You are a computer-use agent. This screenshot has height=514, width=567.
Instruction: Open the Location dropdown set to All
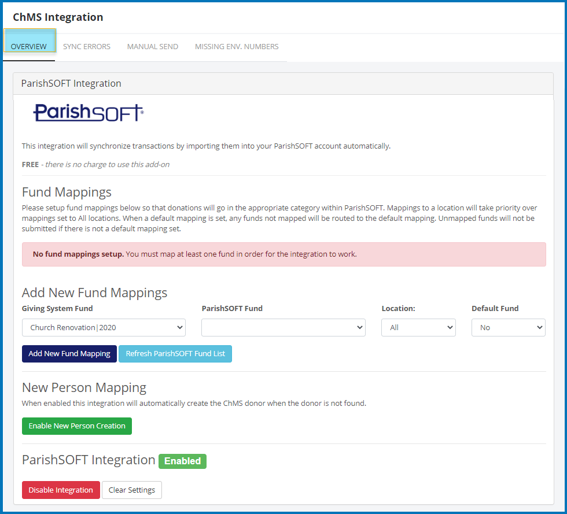click(x=418, y=327)
